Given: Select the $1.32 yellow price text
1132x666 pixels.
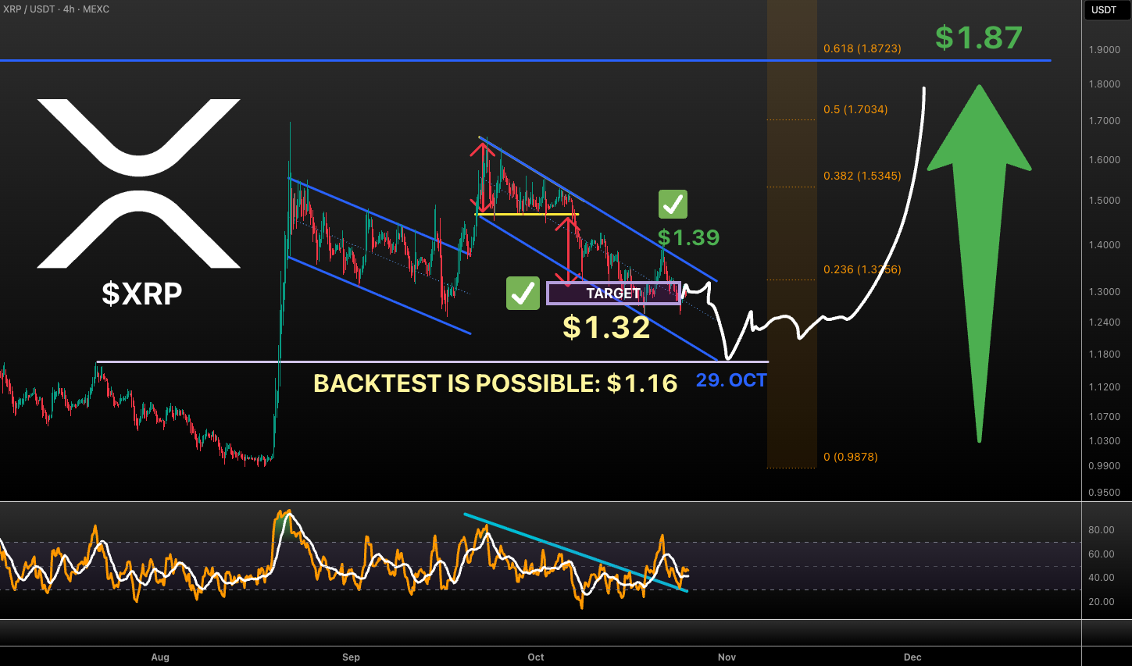Looking at the screenshot, I should 606,327.
